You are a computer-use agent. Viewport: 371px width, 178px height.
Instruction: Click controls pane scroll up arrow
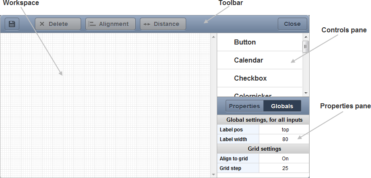[306, 37]
